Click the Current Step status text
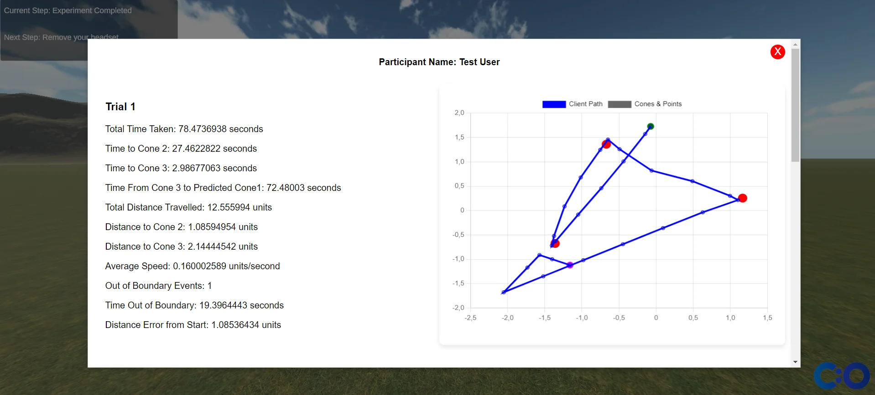 pyautogui.click(x=68, y=10)
